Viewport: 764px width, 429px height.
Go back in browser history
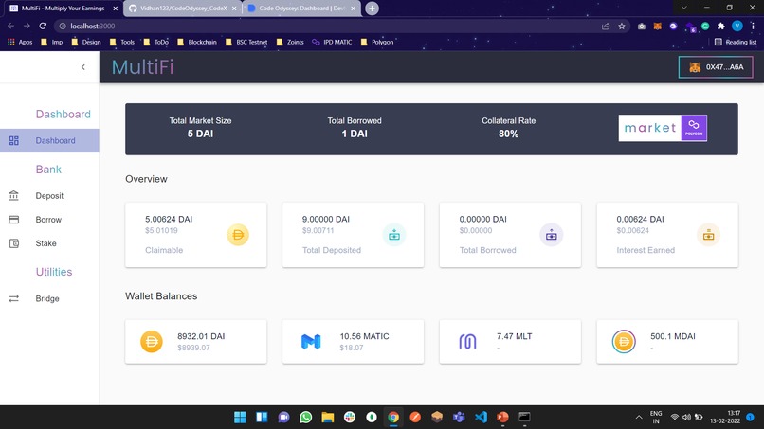[x=10, y=26]
